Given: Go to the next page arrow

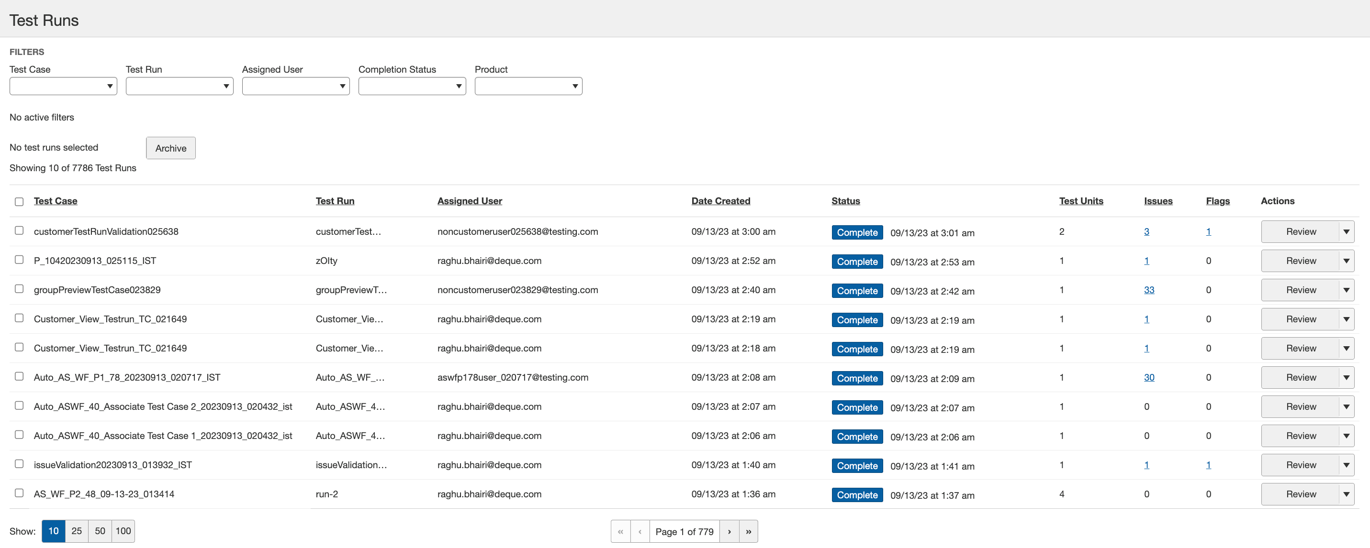Looking at the screenshot, I should tap(729, 532).
